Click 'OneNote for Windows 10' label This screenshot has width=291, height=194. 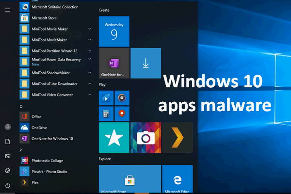(x=52, y=139)
